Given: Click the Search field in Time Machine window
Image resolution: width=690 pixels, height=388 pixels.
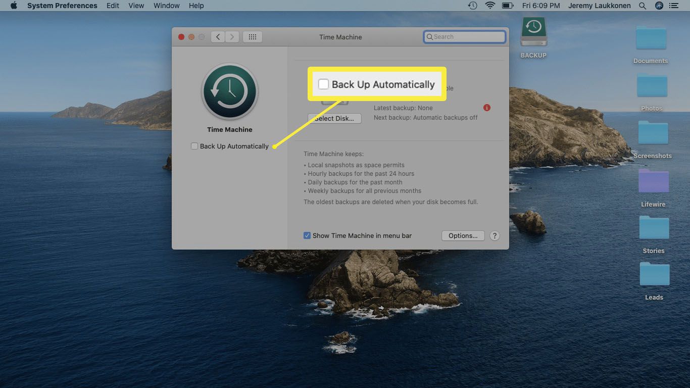Looking at the screenshot, I should [465, 37].
